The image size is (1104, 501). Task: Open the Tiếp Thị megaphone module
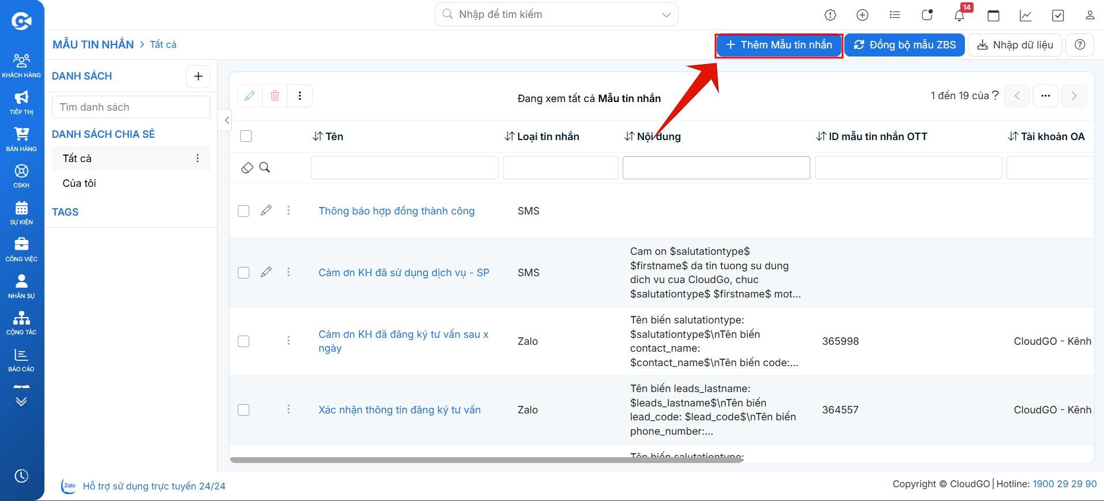point(21,103)
